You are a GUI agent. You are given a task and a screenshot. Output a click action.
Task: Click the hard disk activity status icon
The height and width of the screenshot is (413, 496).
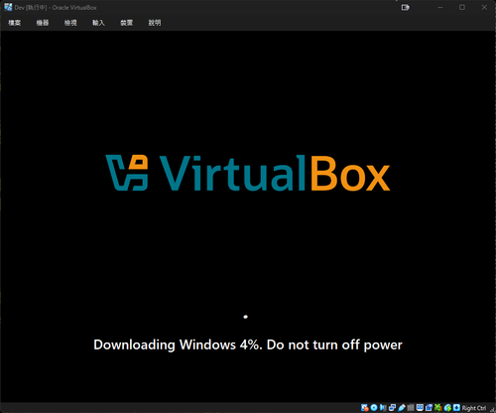pos(364,408)
